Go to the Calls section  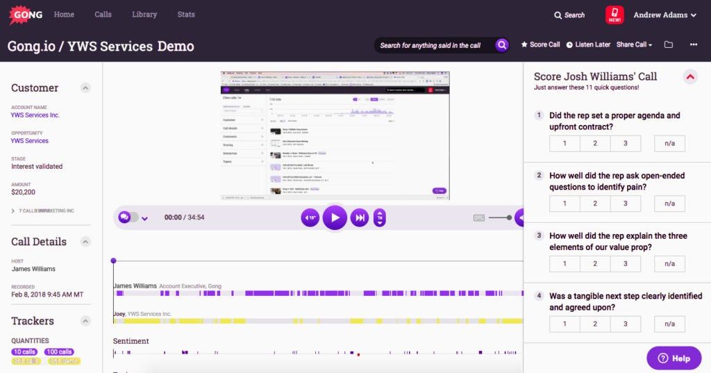tap(103, 15)
